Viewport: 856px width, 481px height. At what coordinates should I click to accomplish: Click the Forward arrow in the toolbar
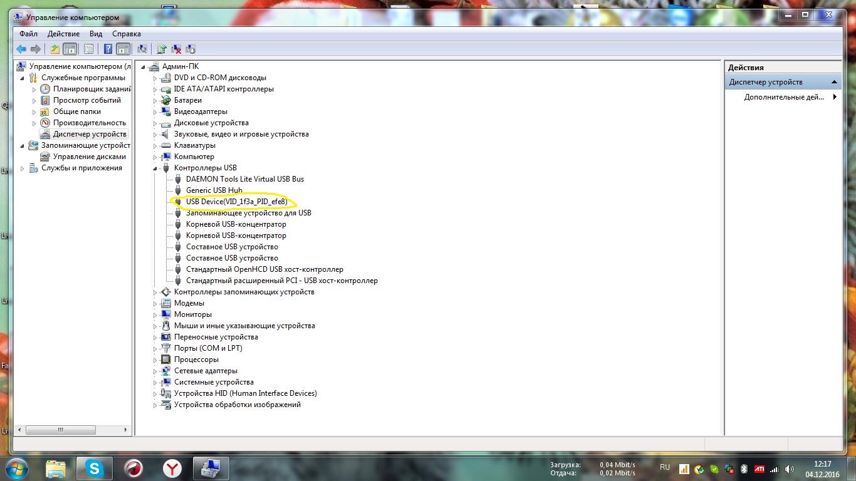tap(36, 49)
